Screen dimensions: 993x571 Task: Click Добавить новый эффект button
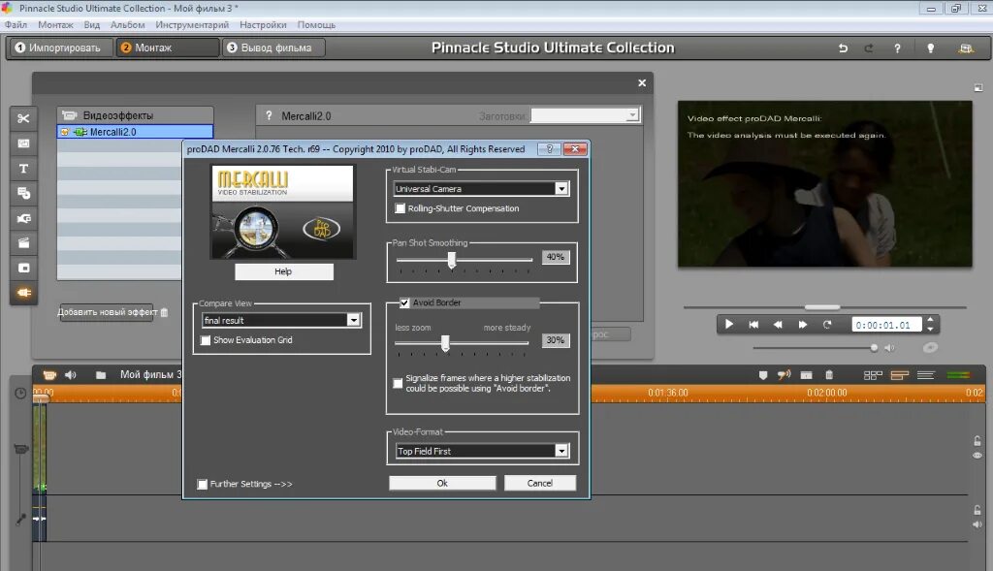107,312
